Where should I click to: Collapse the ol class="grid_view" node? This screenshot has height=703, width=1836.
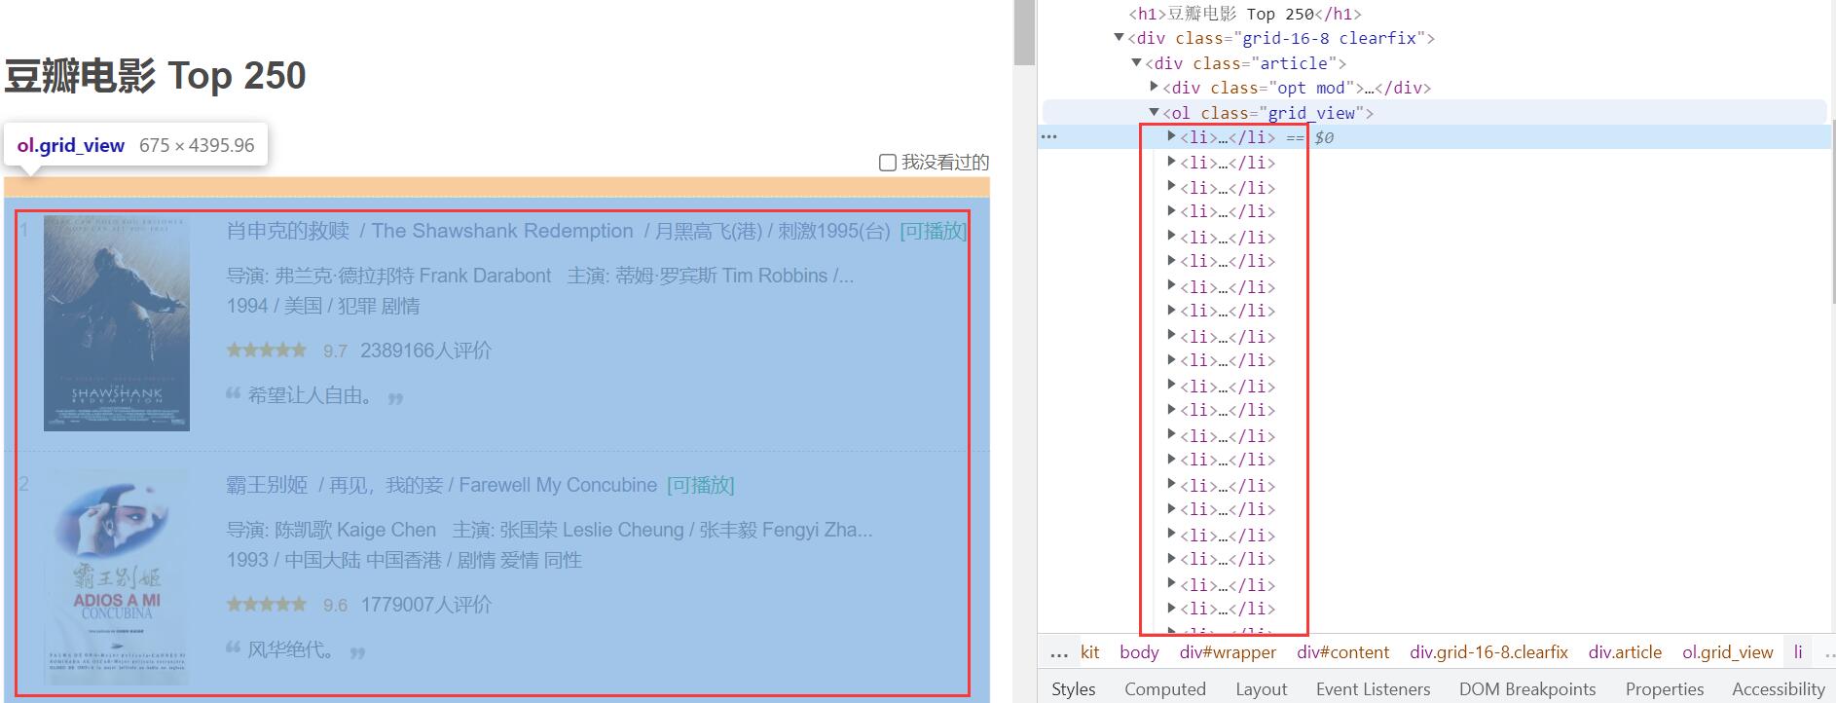click(1155, 113)
